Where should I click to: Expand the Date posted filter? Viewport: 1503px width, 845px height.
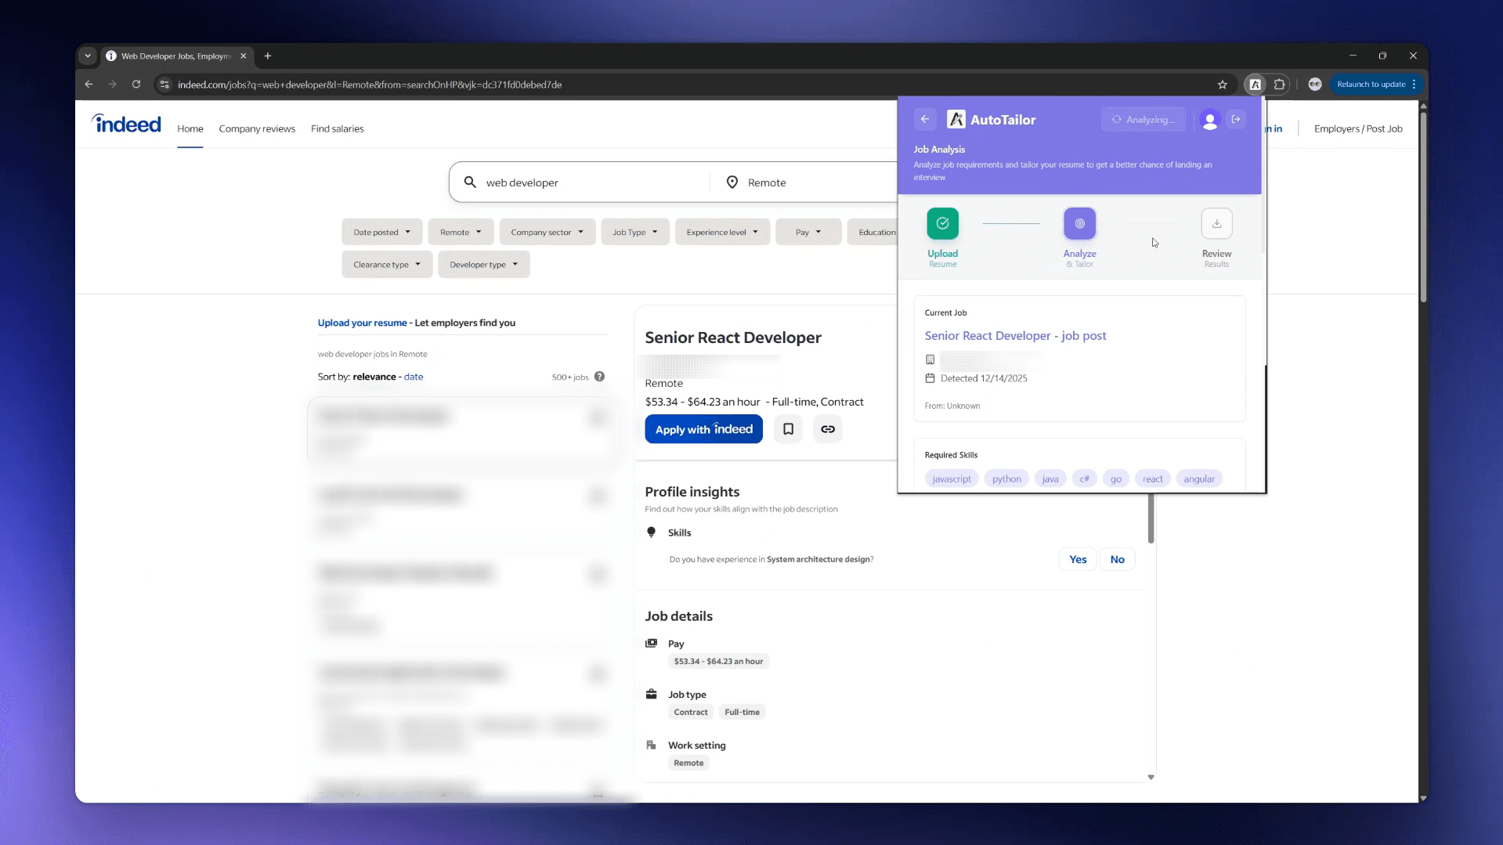[381, 233]
